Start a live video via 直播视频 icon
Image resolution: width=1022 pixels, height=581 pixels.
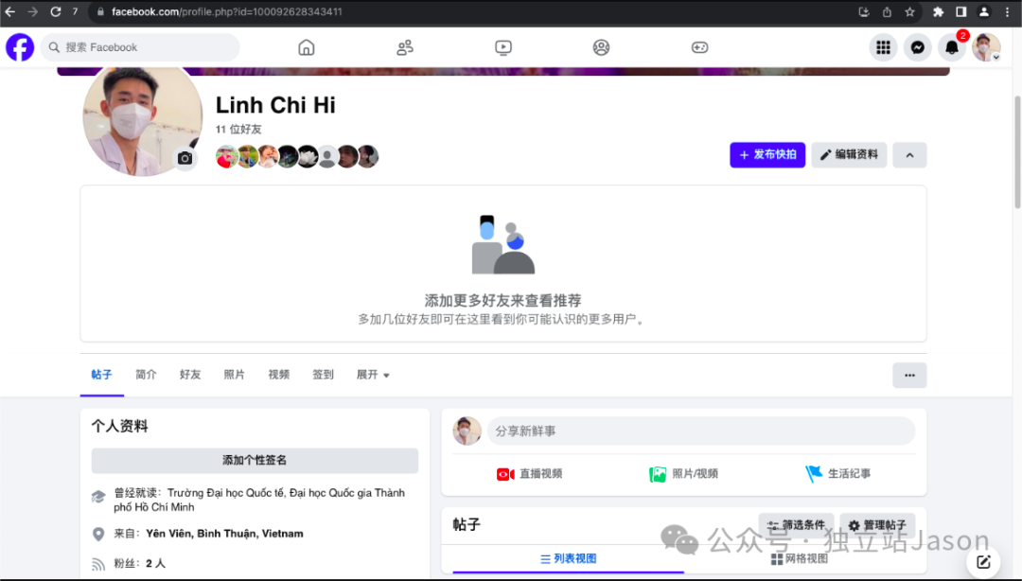point(503,474)
